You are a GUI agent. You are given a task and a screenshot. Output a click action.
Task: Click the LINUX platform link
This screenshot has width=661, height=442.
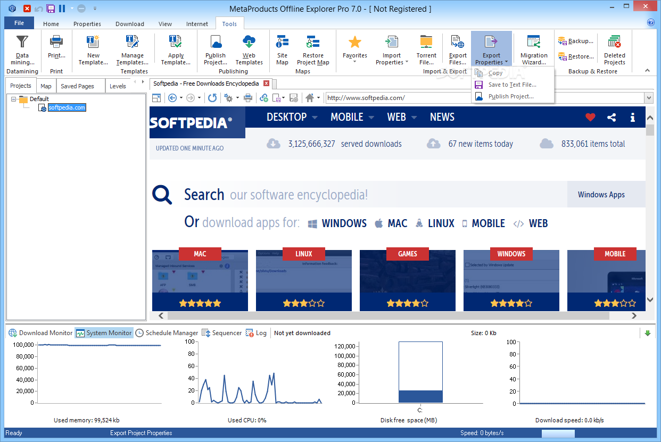click(435, 223)
